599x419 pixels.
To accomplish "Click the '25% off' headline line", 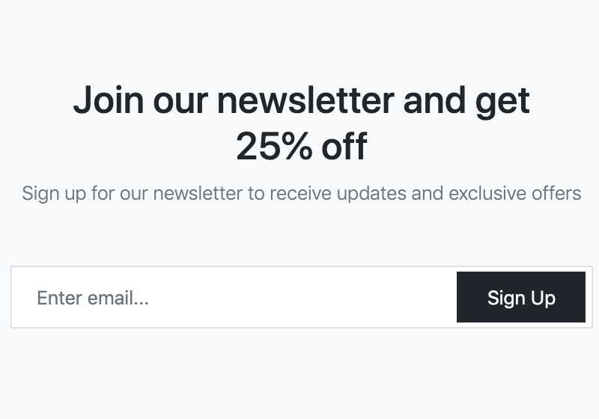I will tap(302, 147).
